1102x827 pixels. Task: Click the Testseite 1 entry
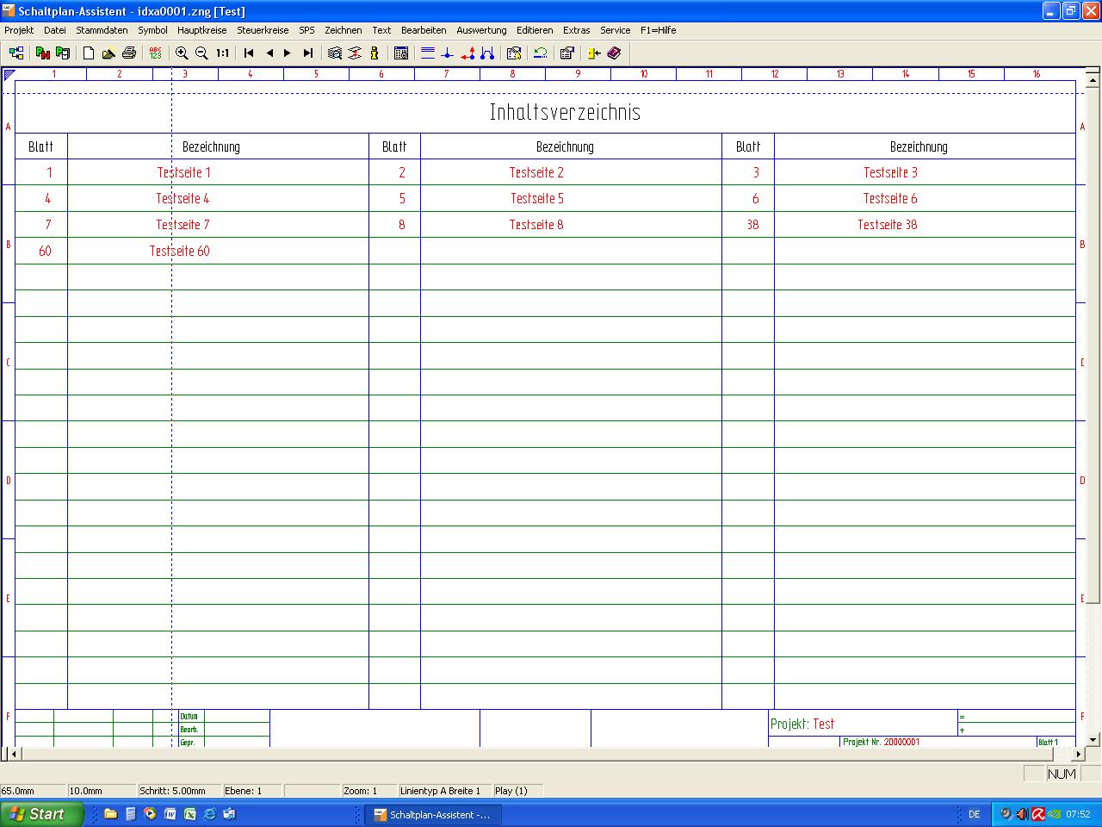[183, 172]
